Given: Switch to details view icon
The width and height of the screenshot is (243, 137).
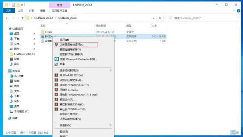Looking at the screenshot, I should pos(233,133).
